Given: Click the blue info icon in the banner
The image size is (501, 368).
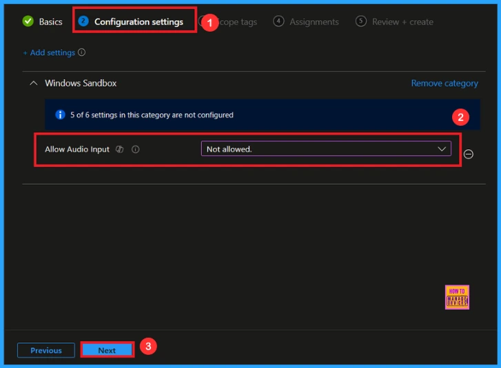Looking at the screenshot, I should [60, 115].
